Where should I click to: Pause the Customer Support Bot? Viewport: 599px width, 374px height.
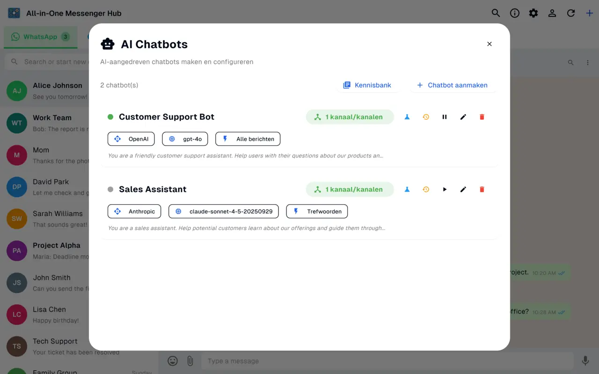coord(445,117)
